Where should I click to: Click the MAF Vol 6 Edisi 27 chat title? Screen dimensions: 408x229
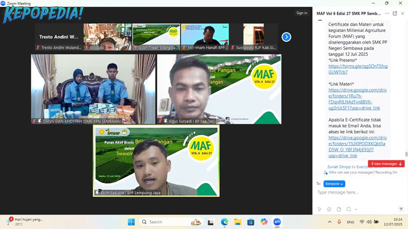(x=349, y=13)
